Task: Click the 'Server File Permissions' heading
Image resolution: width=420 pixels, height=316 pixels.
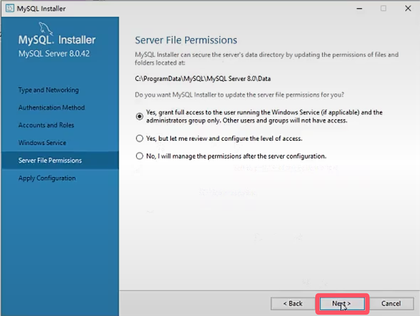Action: (x=186, y=40)
